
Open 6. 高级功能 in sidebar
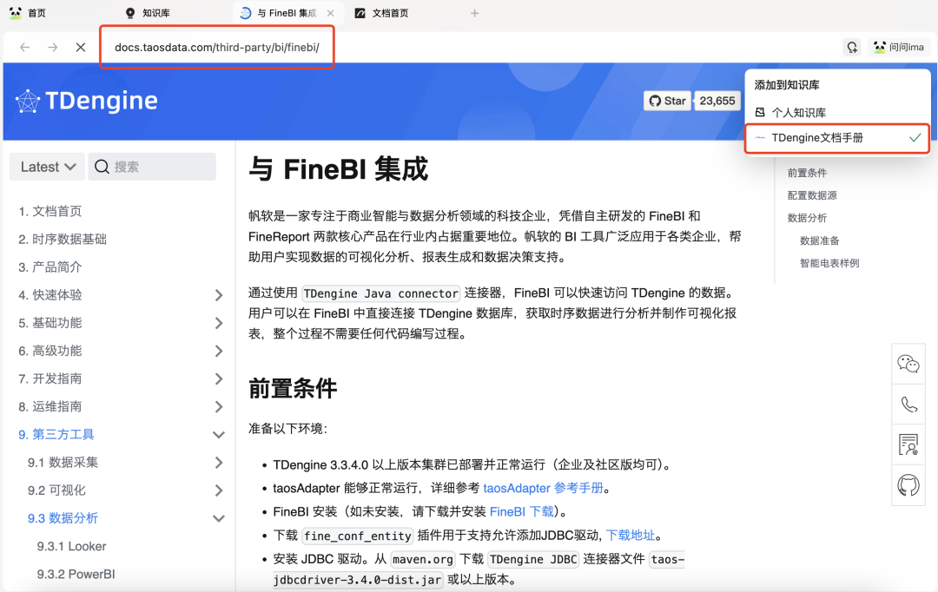(x=50, y=351)
